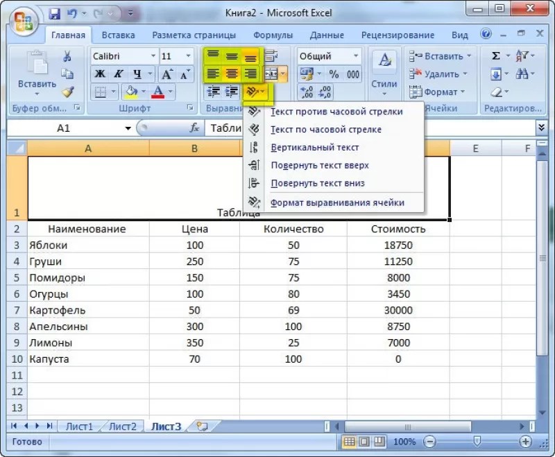Viewport: 555px width, 457px height.
Task: Expand the Name Box A1 dropdown
Action: click(x=128, y=128)
